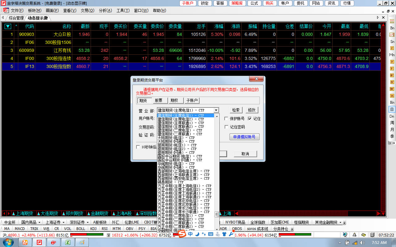Viewport: 396px width, 247px height.
Task: Click the 修改 button
Action: (252, 110)
